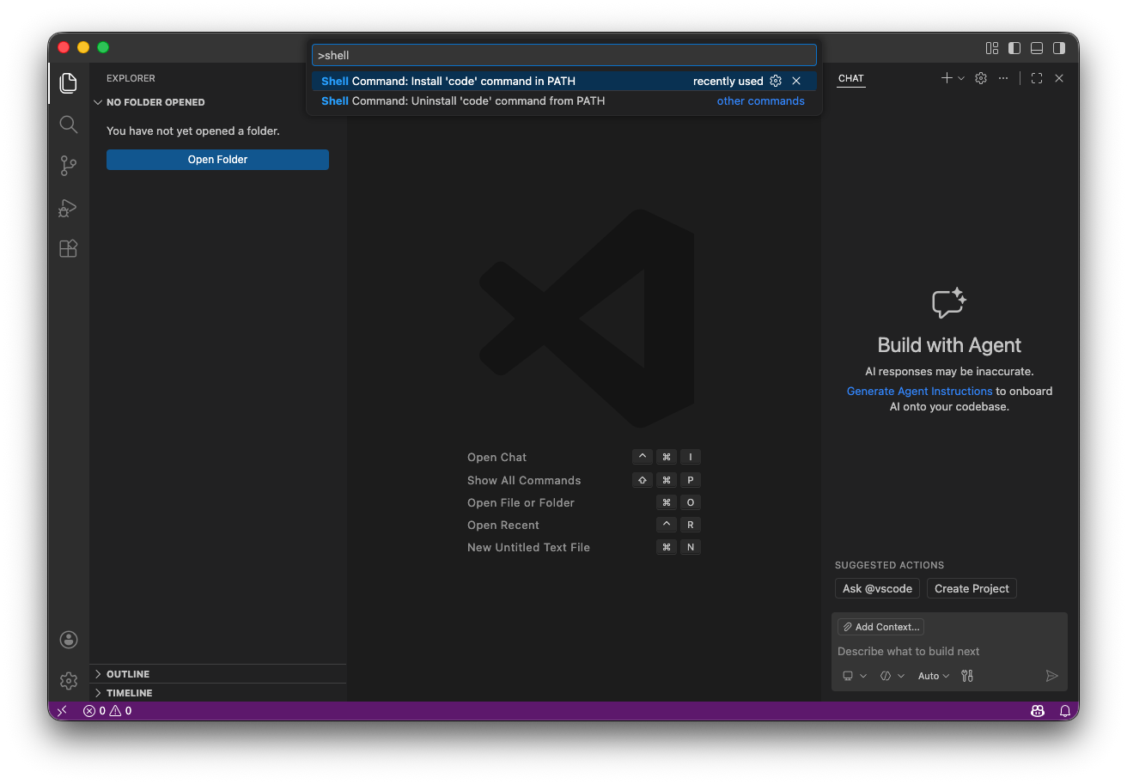
Task: Toggle the primary side bar
Action: coord(1014,48)
